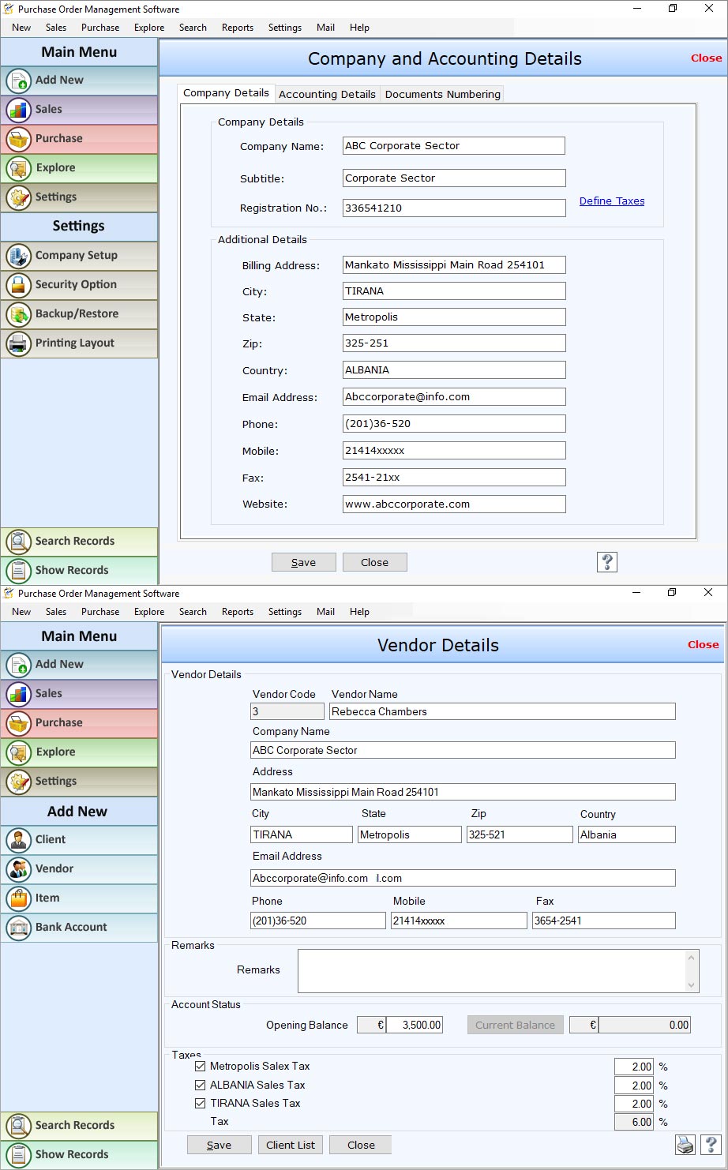Open Reports menu in top window

tap(238, 28)
